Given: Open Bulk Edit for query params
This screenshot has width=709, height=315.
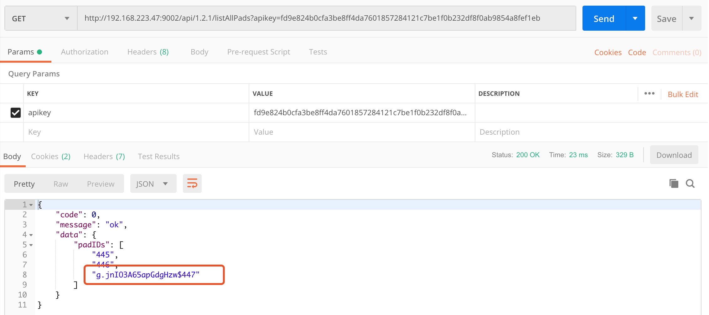Looking at the screenshot, I should click(x=683, y=94).
